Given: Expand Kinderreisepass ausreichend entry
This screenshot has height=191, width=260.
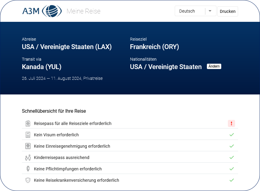Looking at the screenshot, I should [62, 158].
